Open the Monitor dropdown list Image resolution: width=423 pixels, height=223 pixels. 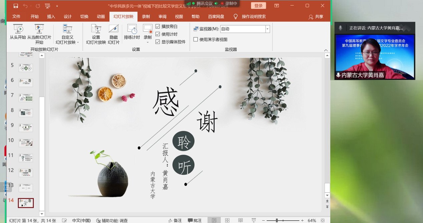(267, 29)
